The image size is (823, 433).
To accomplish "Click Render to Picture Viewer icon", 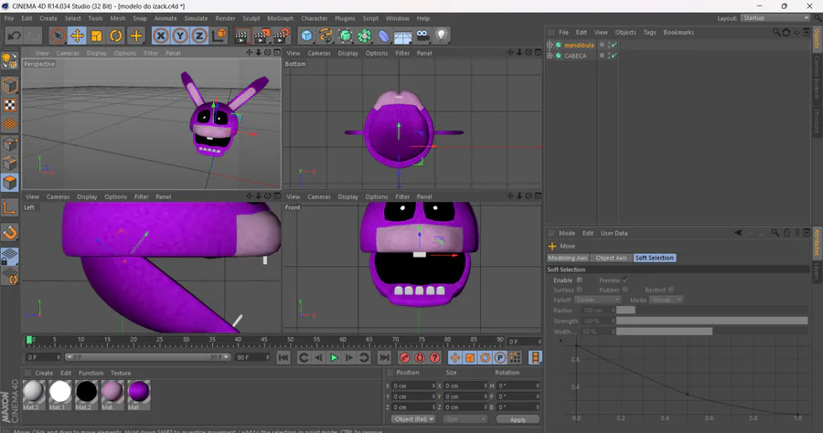I will pos(262,36).
